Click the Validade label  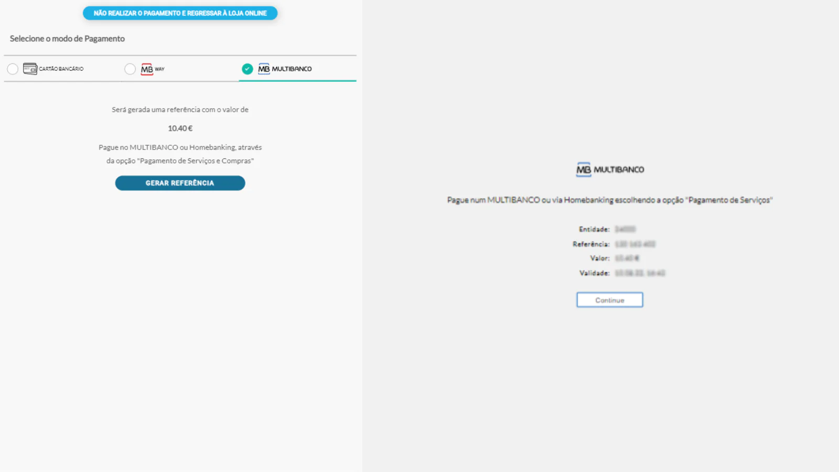coord(595,273)
